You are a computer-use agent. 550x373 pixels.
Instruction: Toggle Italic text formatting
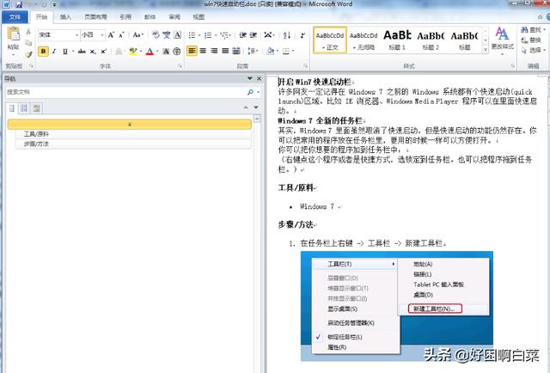pos(54,52)
